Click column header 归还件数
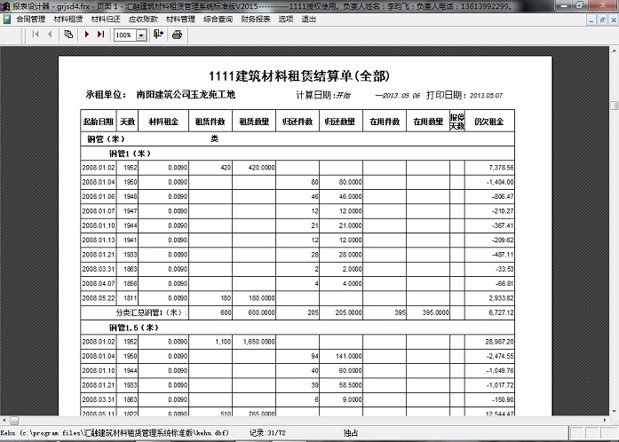The height and width of the screenshot is (442, 619). point(298,122)
